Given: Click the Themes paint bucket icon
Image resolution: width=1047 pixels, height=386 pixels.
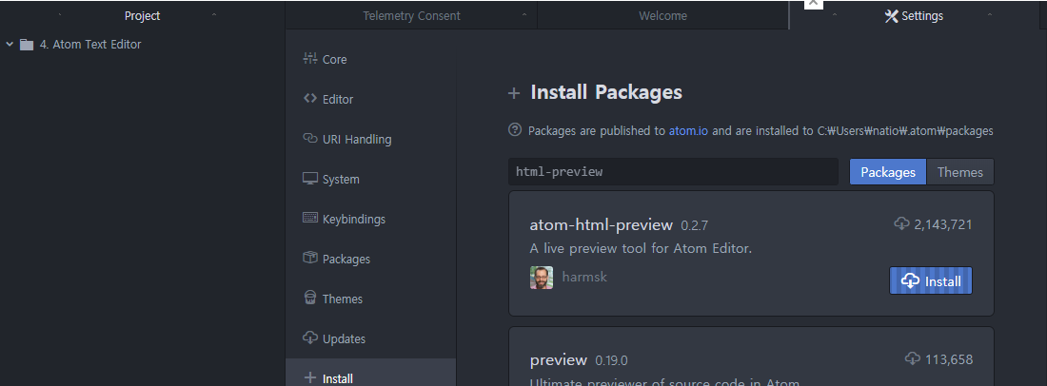Looking at the screenshot, I should 310,298.
